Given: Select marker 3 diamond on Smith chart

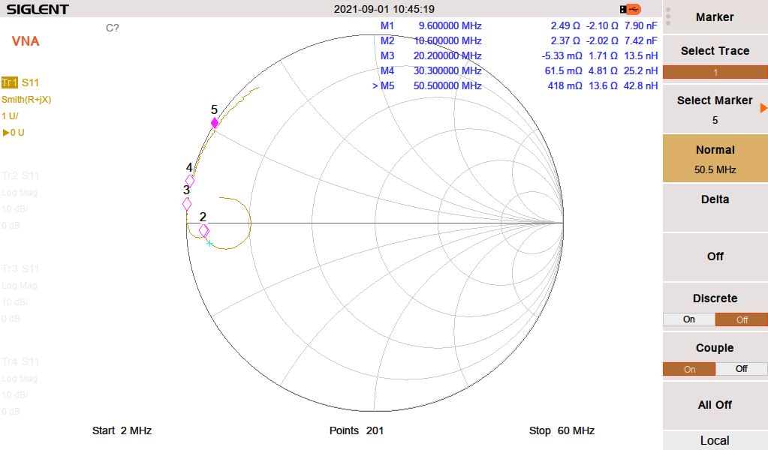Looking at the screenshot, I should pos(187,204).
